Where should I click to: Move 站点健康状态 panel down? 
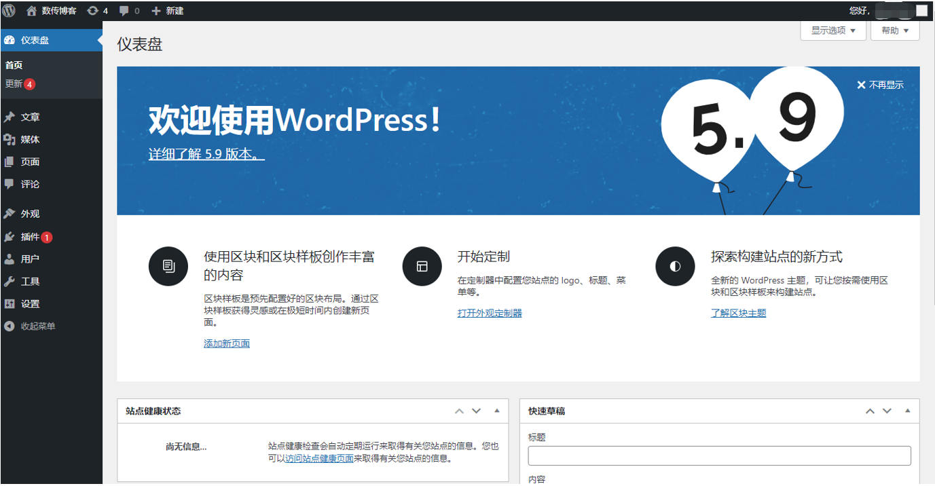coord(476,411)
